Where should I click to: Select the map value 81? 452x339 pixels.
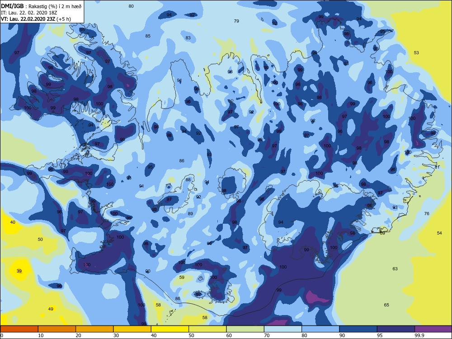coord(437,167)
